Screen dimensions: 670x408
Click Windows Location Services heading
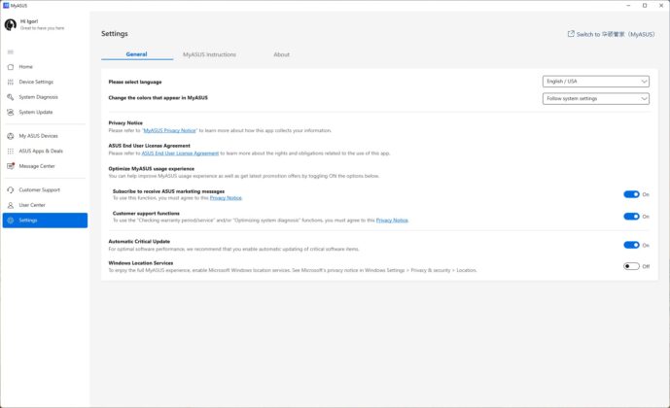coord(141,263)
